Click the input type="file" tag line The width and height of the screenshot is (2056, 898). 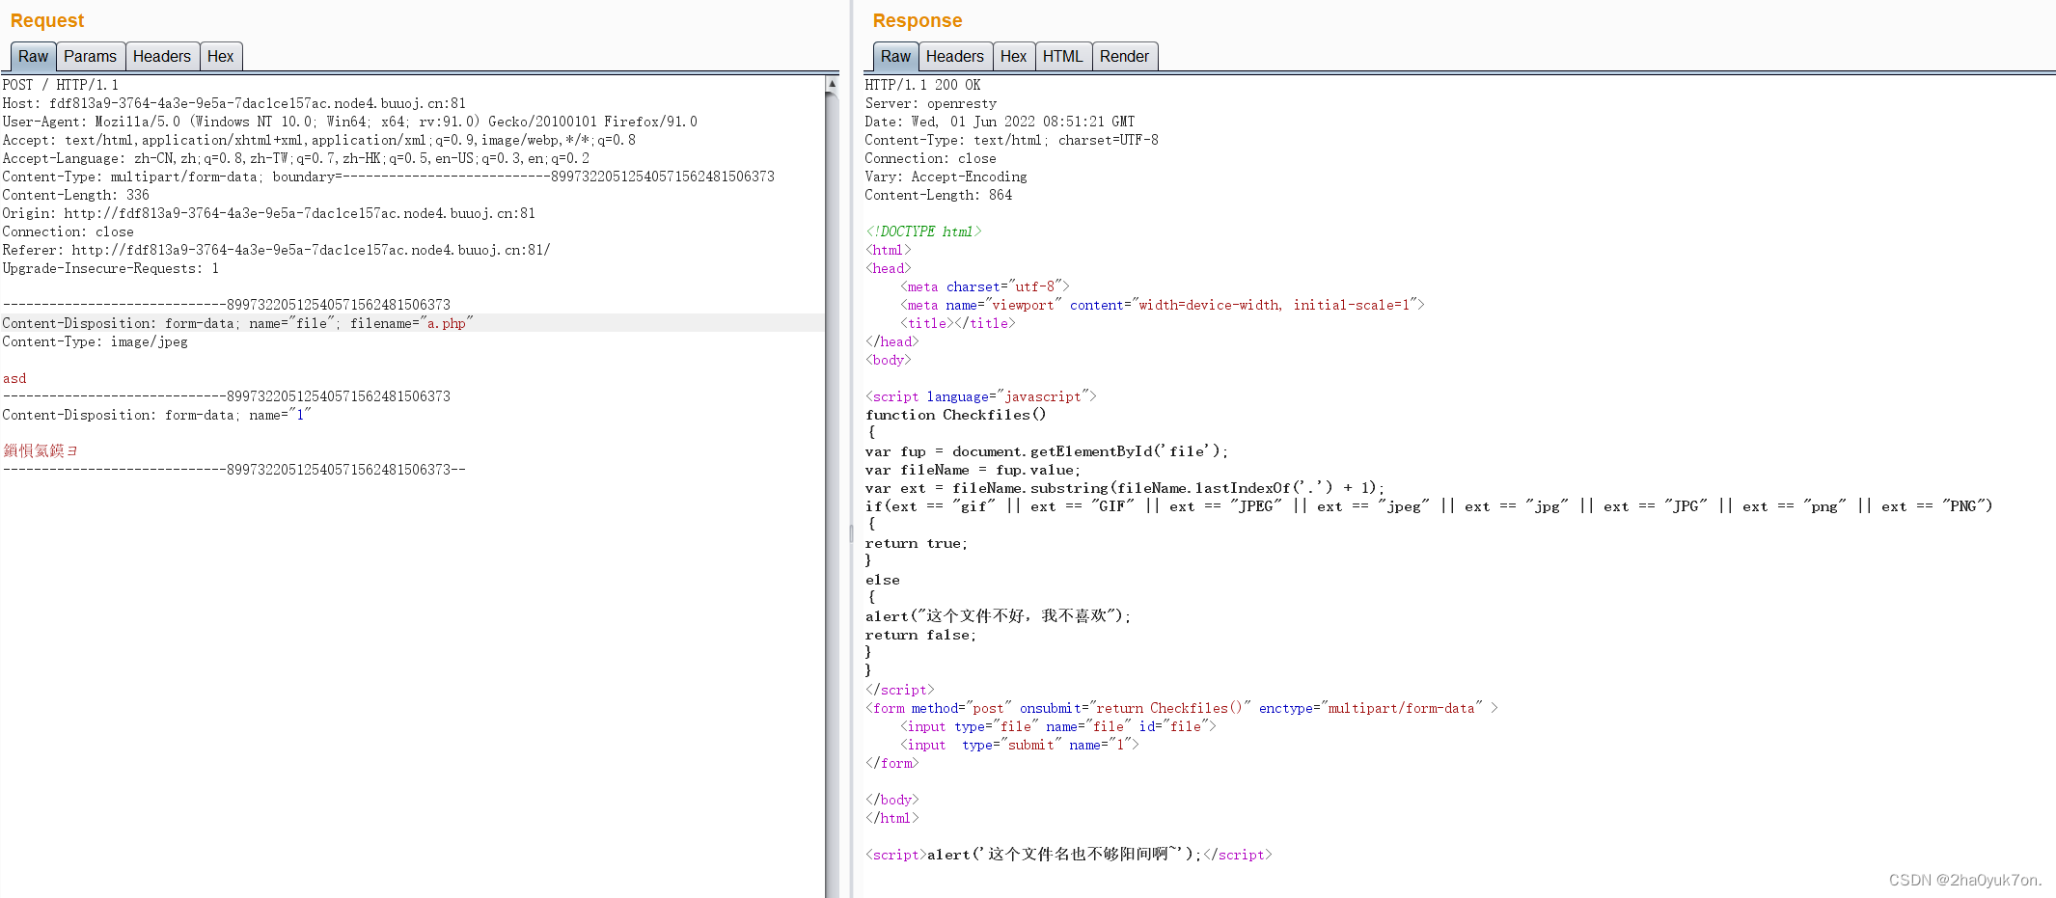coord(1058,726)
